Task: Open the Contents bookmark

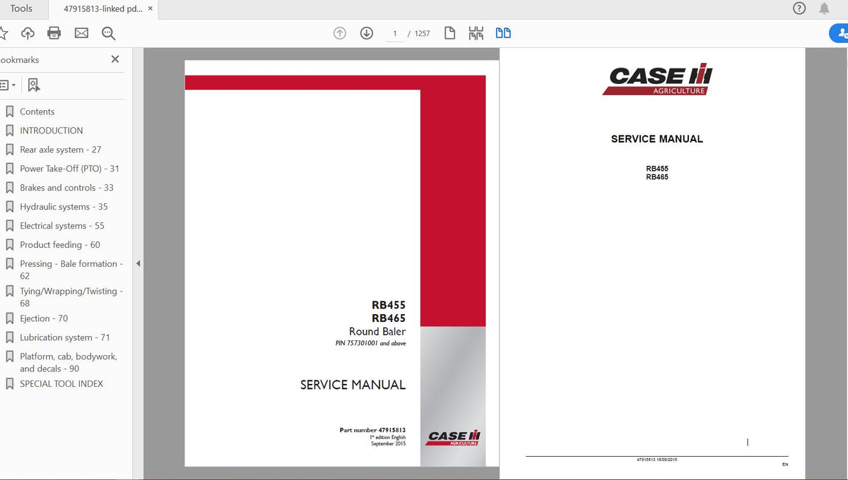Action: (x=37, y=112)
